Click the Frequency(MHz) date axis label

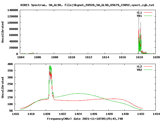tap(85, 119)
